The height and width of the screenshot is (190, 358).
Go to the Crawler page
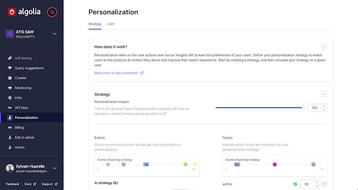21,78
